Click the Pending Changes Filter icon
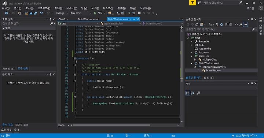The width and height of the screenshot is (264, 138). 210,25
